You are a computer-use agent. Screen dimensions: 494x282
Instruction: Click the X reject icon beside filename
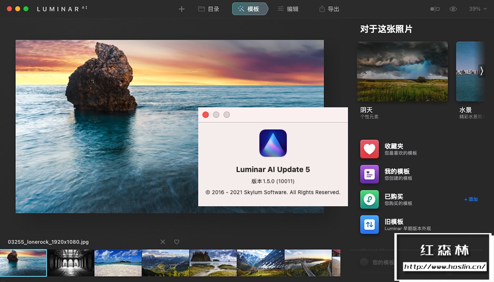(162, 242)
